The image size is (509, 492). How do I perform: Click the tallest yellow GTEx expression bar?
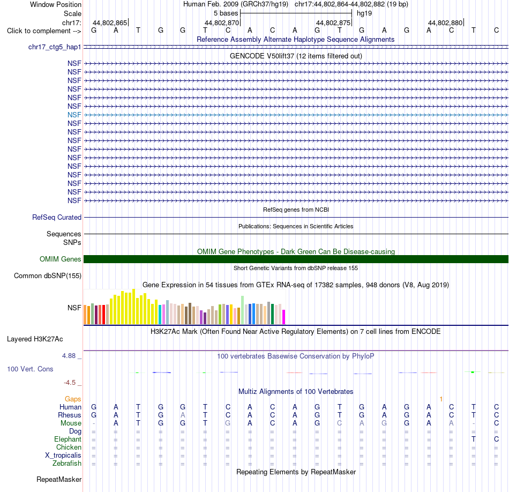[x=133, y=307]
